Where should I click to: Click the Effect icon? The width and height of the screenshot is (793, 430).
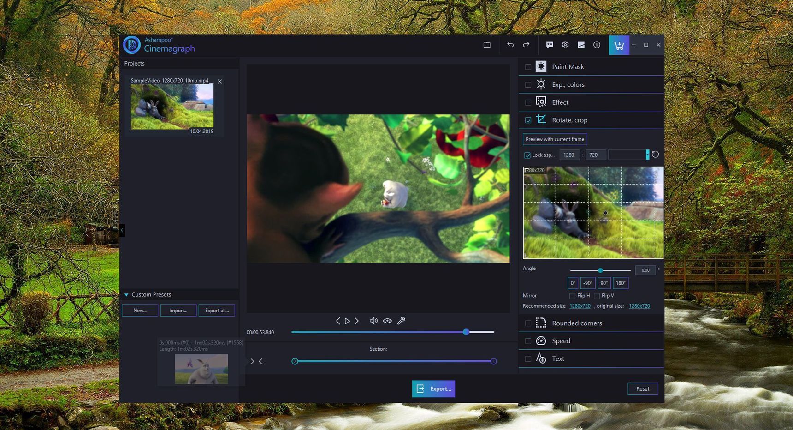coord(541,102)
